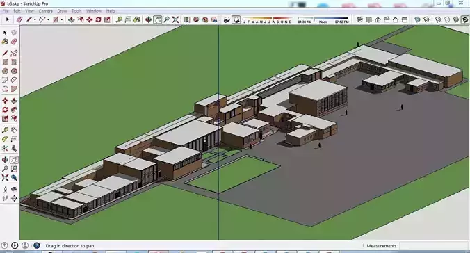The image size is (470, 253).
Task: Switch to Back standard view
Action: 396,19
